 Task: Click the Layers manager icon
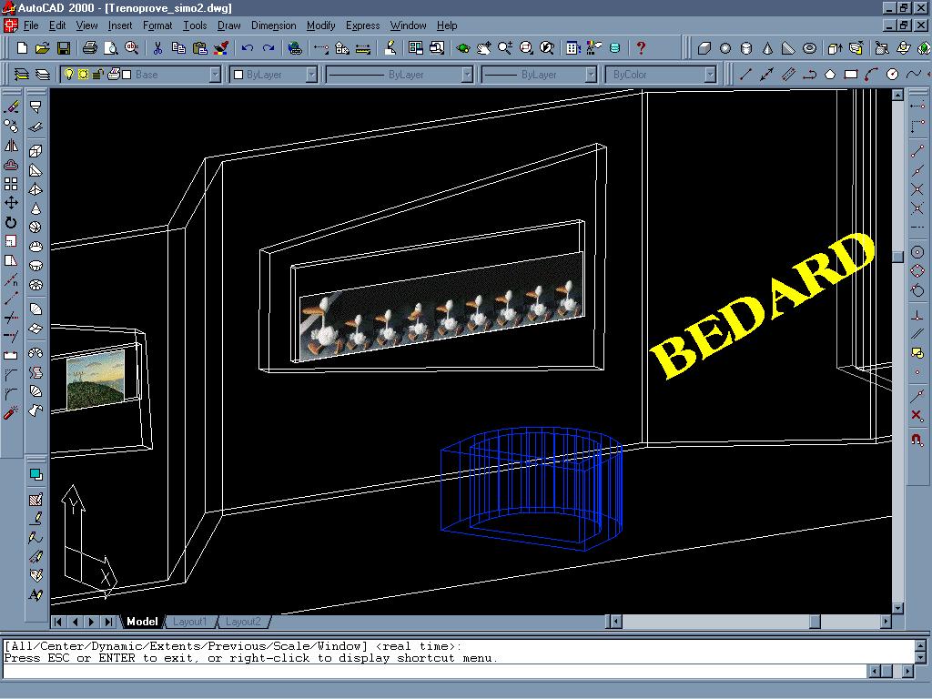(x=22, y=75)
